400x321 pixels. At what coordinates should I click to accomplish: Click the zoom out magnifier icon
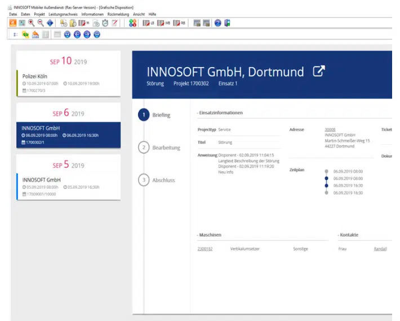coord(41,23)
